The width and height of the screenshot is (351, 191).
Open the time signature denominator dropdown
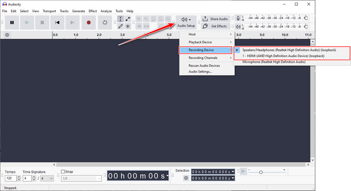pos(47,178)
